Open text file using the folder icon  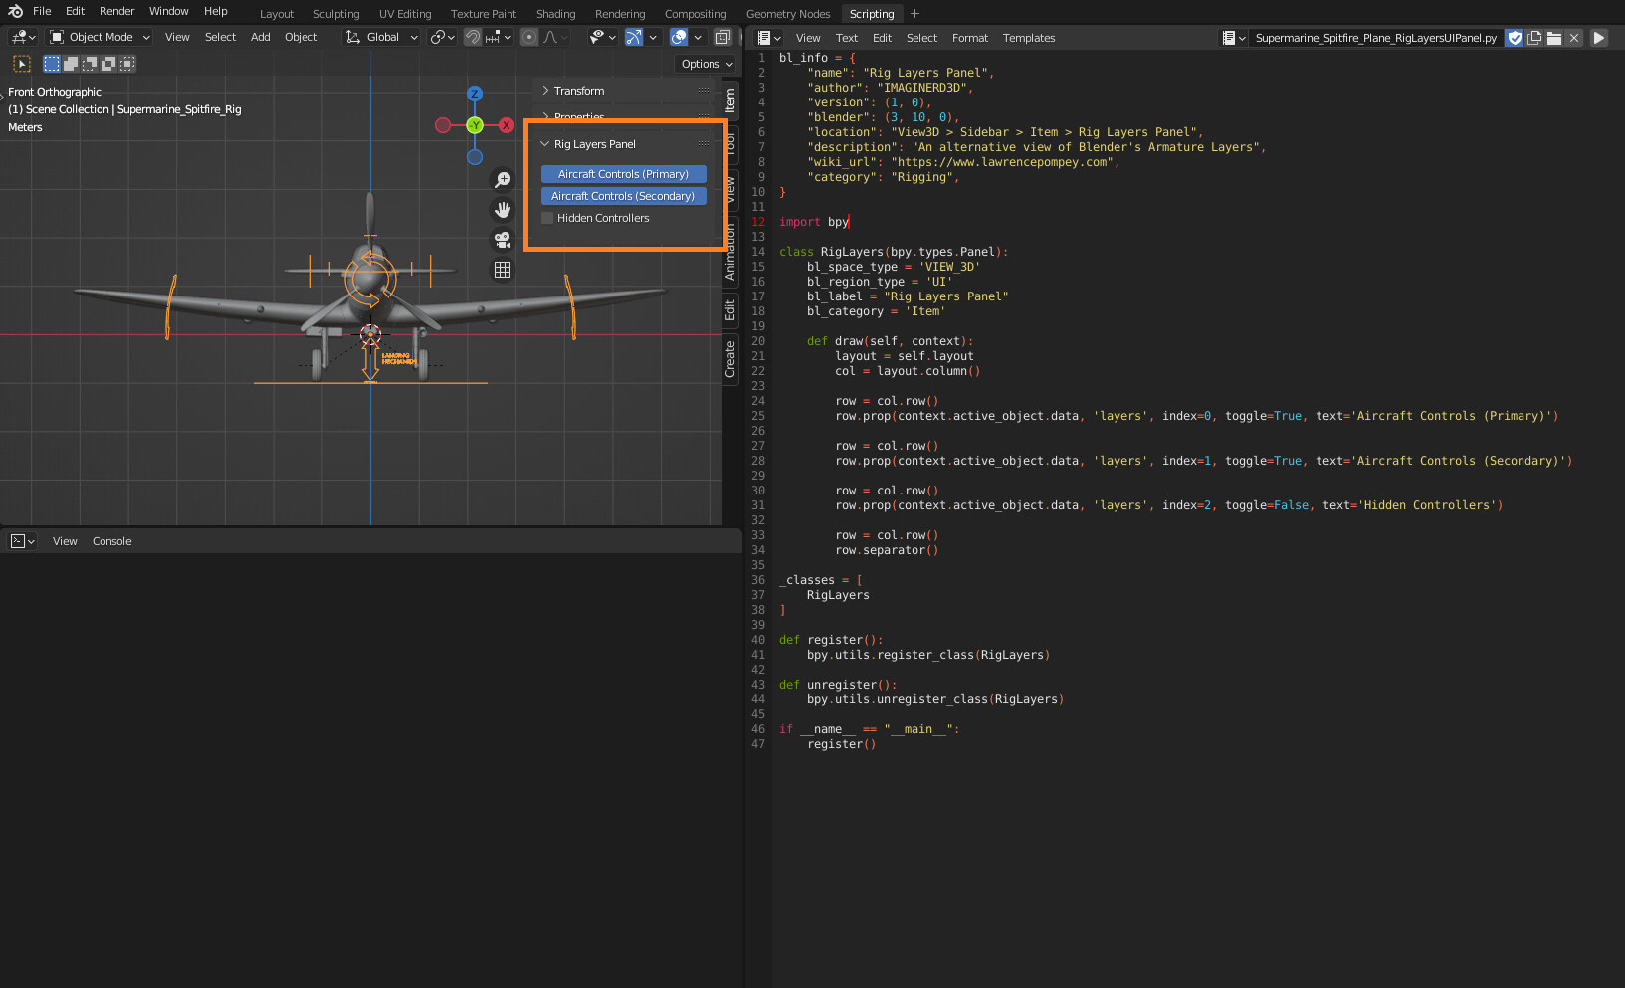point(1553,38)
